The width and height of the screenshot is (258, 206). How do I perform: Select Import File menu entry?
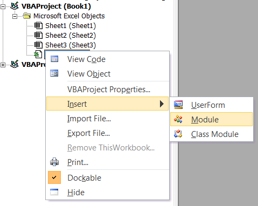click(108, 119)
